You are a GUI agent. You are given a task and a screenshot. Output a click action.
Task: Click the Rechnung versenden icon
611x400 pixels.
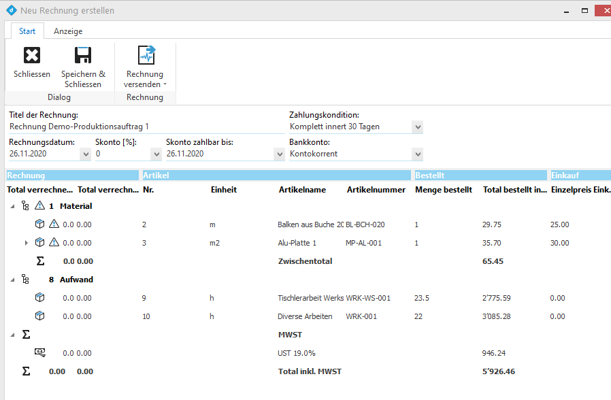[x=146, y=56]
